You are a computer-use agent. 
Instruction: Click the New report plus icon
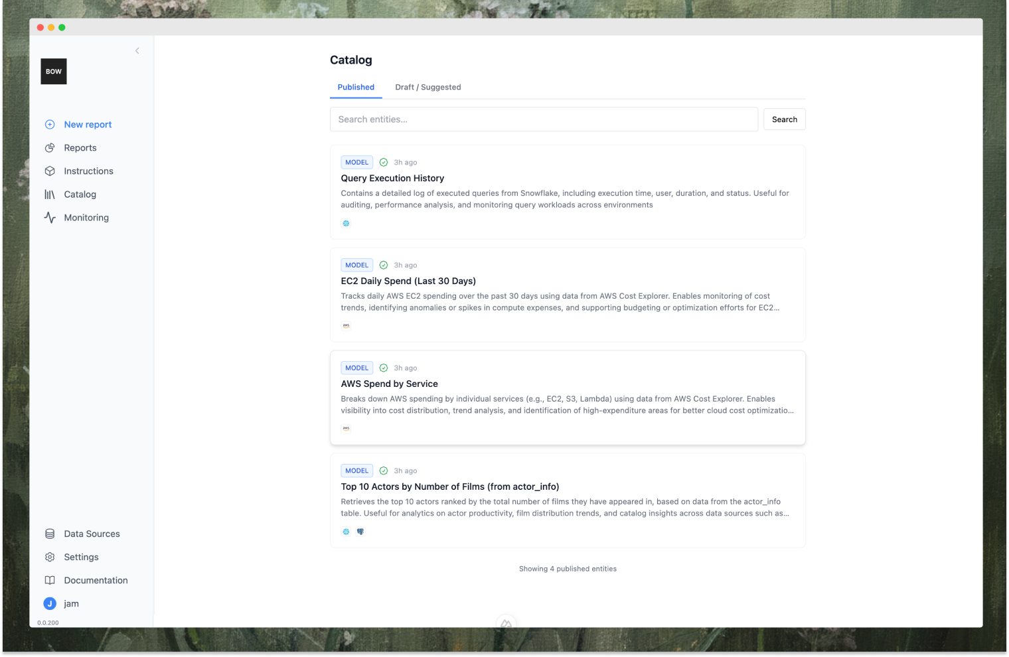(50, 125)
